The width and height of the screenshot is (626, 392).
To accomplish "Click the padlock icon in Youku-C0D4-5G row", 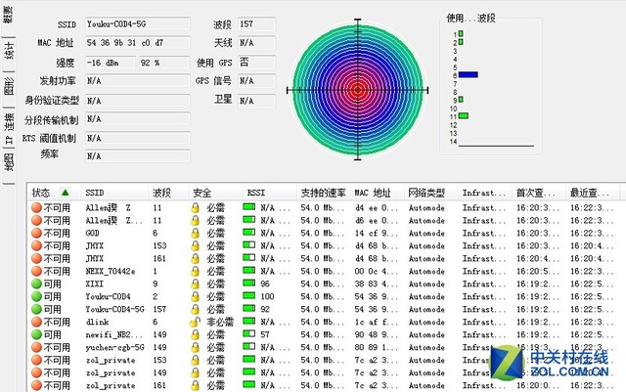I will click(x=196, y=309).
